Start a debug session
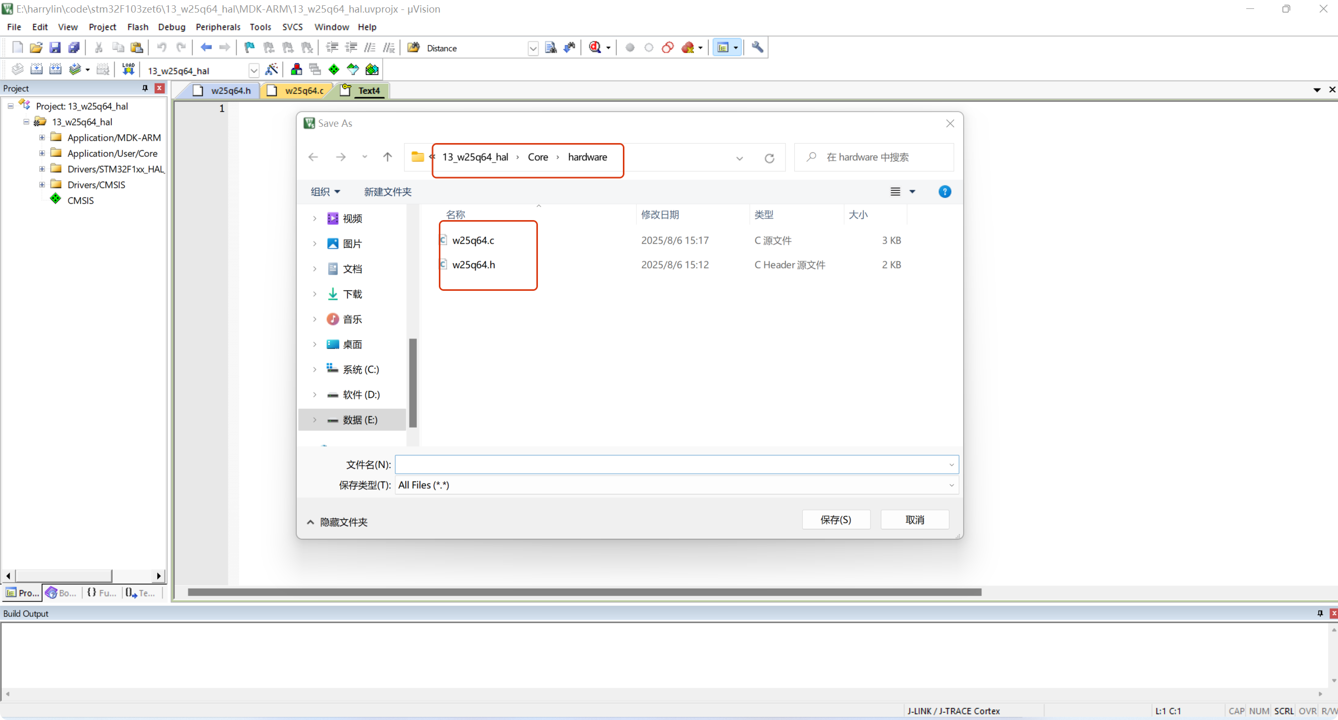 (594, 47)
